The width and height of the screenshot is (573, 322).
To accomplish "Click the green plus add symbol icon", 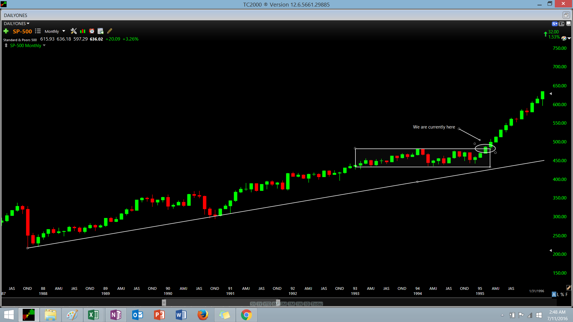I will [6, 31].
